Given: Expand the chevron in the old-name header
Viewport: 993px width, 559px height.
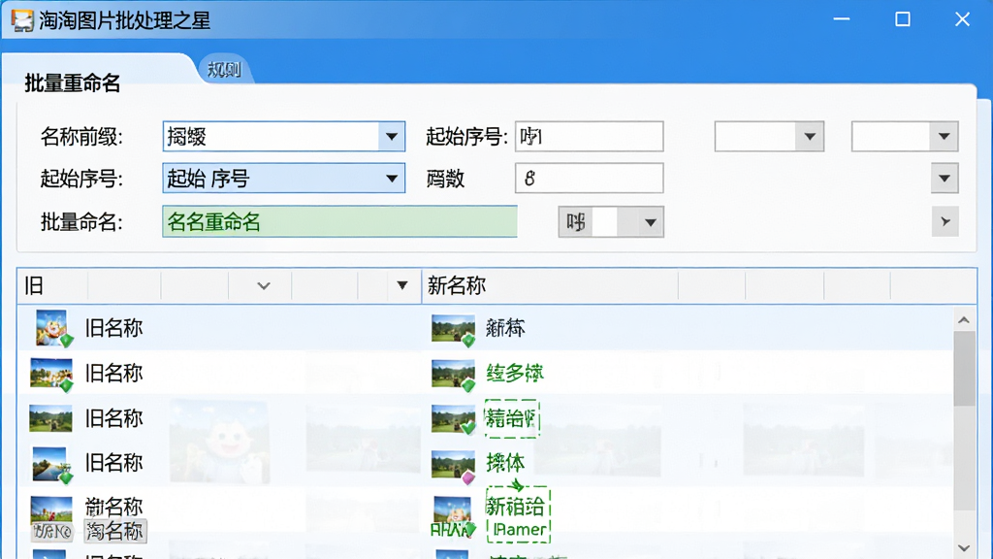Looking at the screenshot, I should point(264,286).
